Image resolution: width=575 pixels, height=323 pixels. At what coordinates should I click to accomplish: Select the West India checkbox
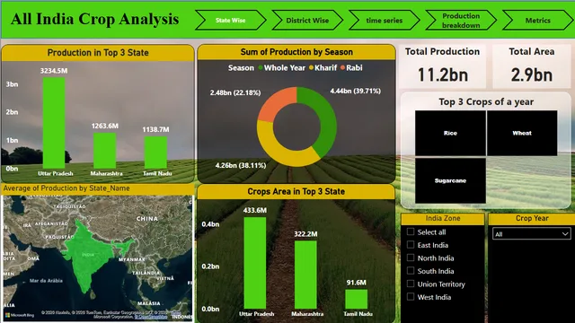tap(411, 297)
